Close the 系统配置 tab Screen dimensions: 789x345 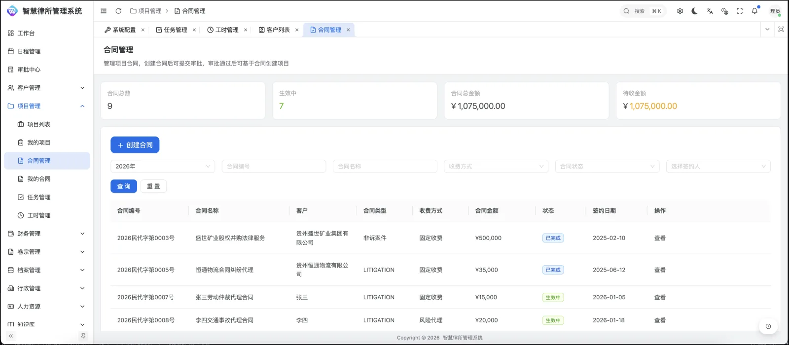(143, 30)
